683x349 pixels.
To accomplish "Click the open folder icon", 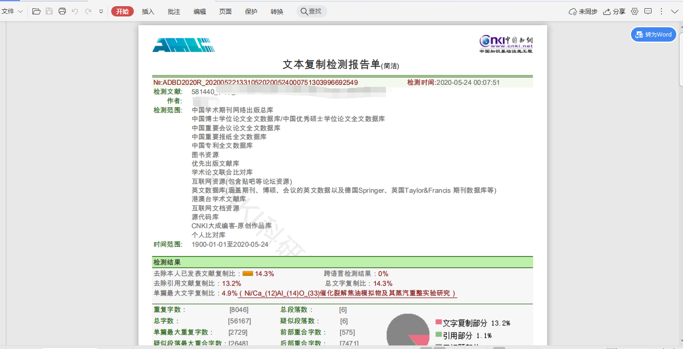I will coord(36,11).
